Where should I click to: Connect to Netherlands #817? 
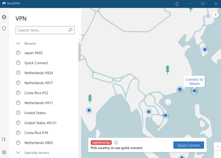click(39, 83)
